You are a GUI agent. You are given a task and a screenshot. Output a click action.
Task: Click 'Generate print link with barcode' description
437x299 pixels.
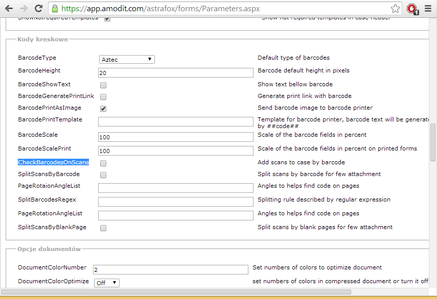pos(305,96)
